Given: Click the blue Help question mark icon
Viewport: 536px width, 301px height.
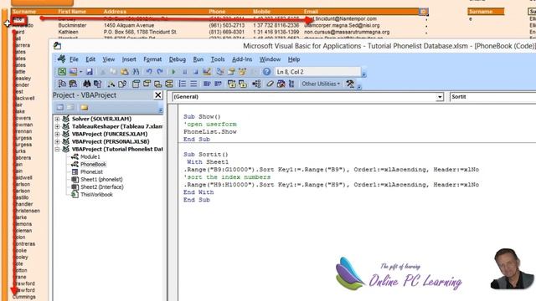Looking at the screenshot, I should tap(266, 72).
